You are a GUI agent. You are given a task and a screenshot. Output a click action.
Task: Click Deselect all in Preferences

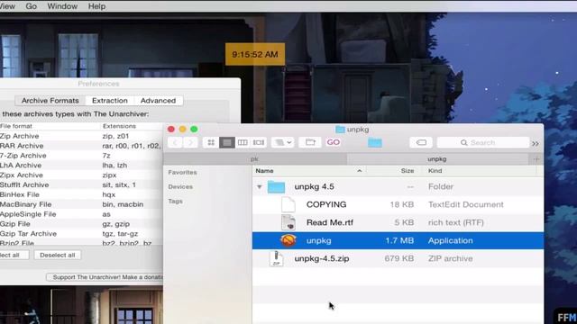[58, 255]
